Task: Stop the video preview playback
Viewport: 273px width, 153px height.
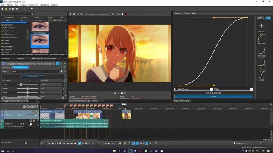Action: [122, 93]
